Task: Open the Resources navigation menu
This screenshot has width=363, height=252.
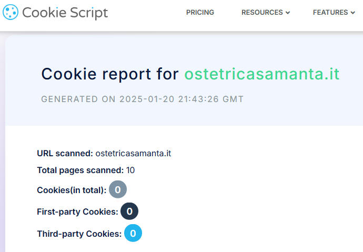Action: [x=262, y=13]
